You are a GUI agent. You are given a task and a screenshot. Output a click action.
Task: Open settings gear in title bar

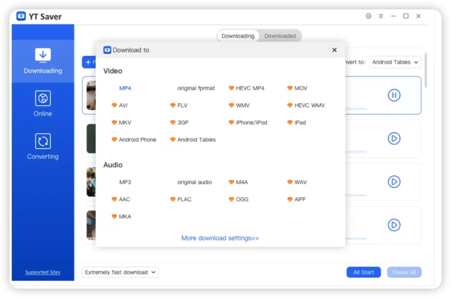[368, 16]
